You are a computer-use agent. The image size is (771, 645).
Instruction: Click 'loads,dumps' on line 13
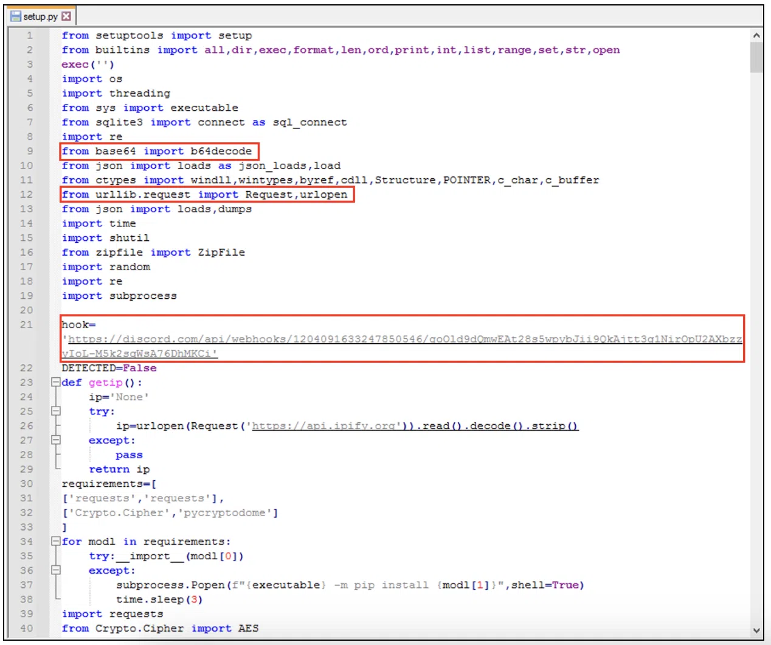click(215, 209)
